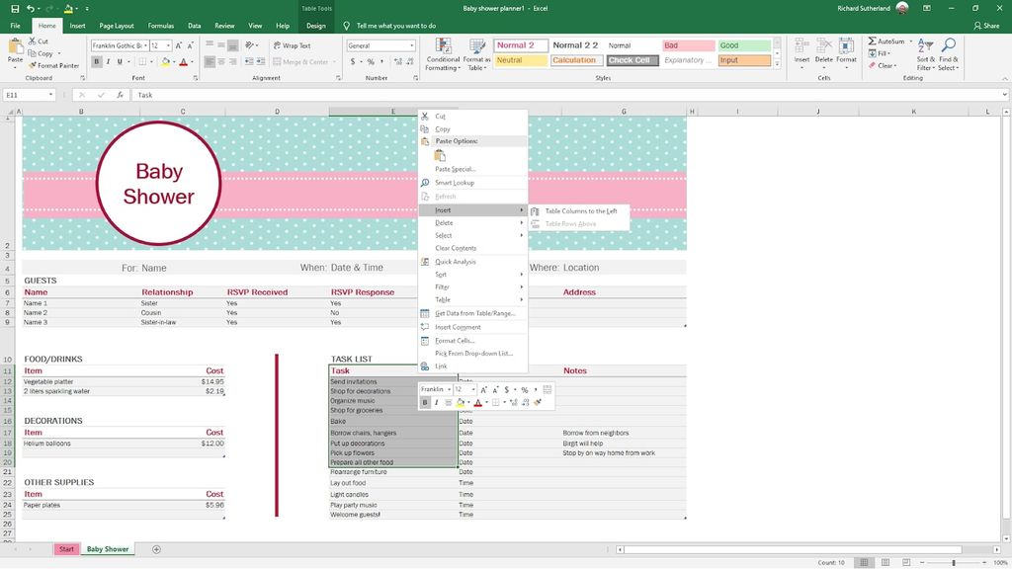Open the font size dropdown
The height and width of the screenshot is (569, 1012).
pyautogui.click(x=169, y=45)
